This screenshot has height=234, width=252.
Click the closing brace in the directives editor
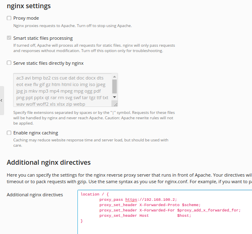tap(82, 221)
